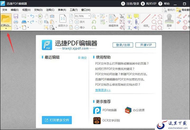The image size is (190, 130).
Task: Rotate the page clockwise
Action: click(x=94, y=28)
